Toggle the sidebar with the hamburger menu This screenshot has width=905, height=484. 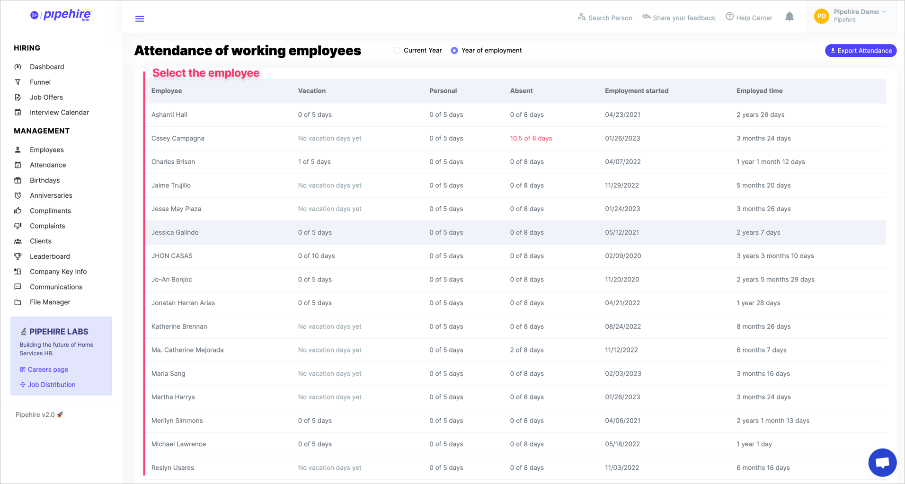(139, 18)
